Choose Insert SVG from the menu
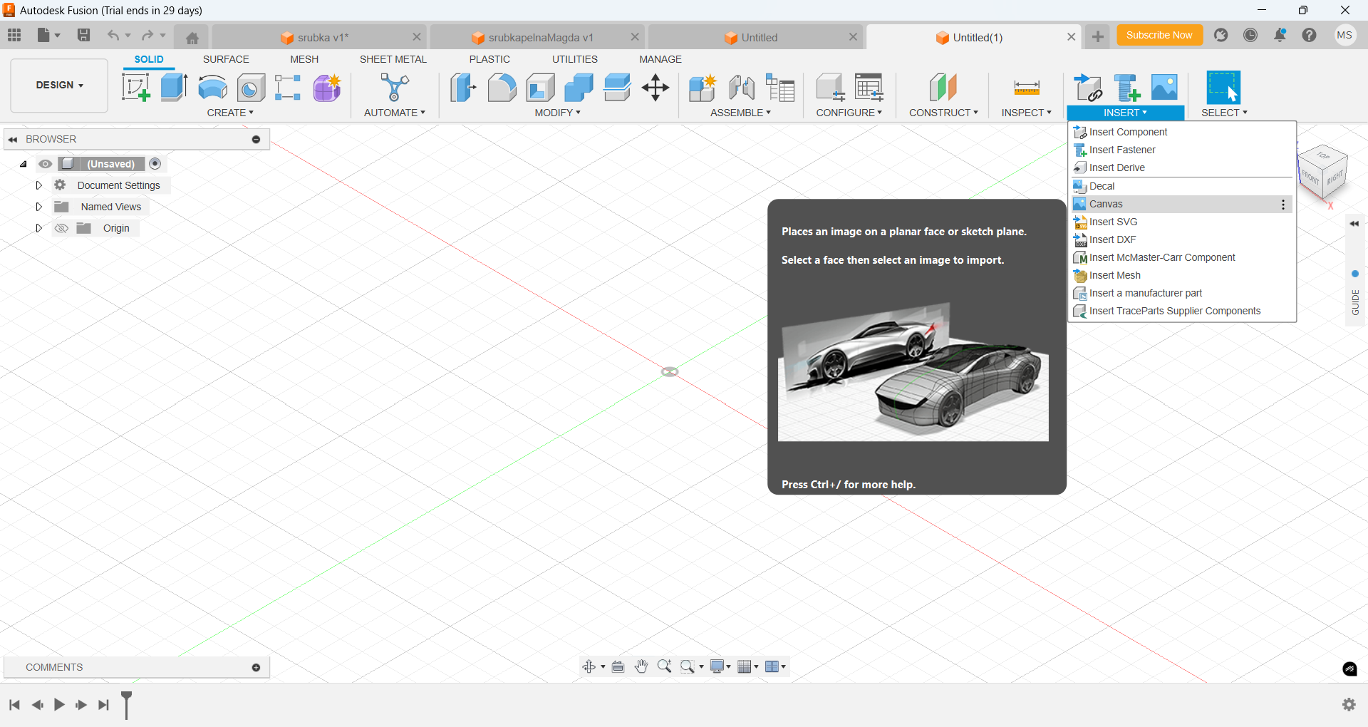The image size is (1368, 727). tap(1182, 222)
